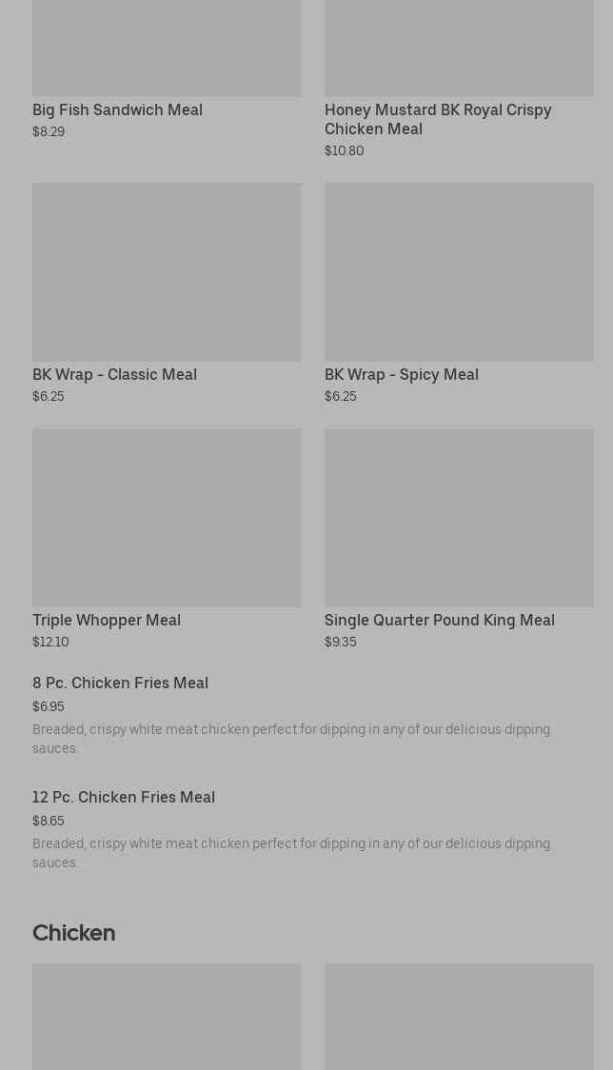This screenshot has width=613, height=1070.
Task: Select the BK Wrap - Classic Meal image
Action: (167, 272)
